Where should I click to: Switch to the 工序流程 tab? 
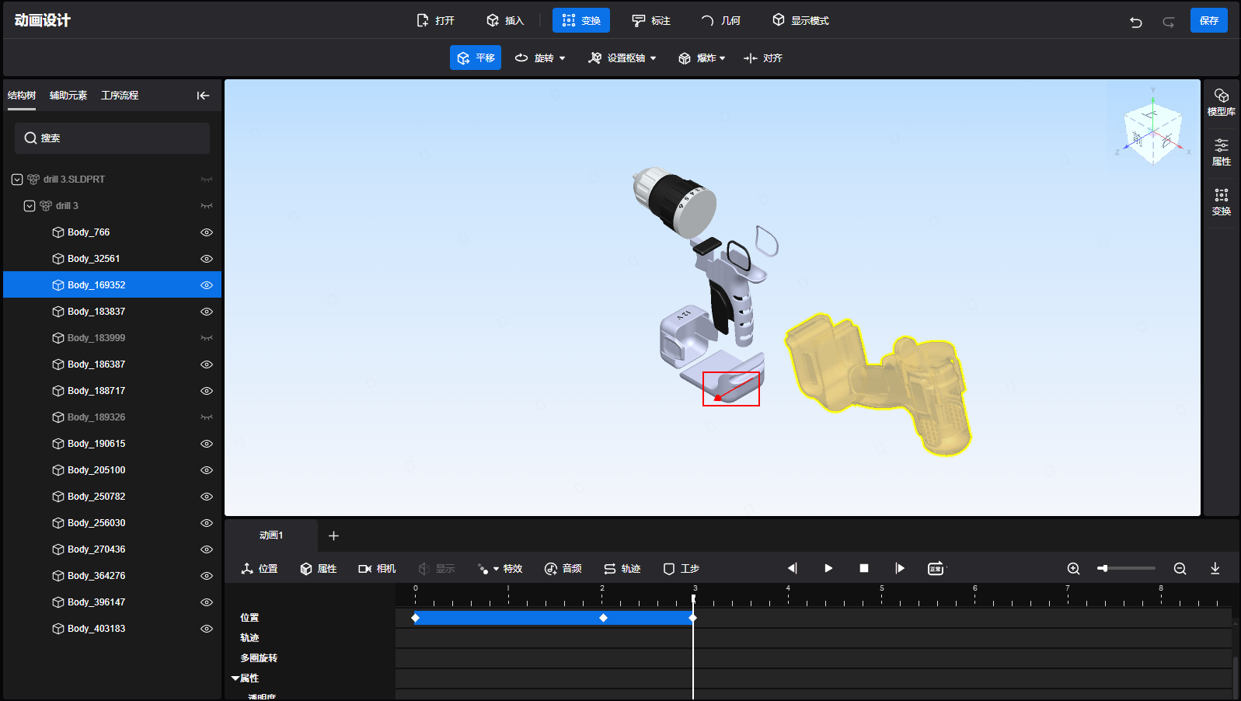point(120,96)
